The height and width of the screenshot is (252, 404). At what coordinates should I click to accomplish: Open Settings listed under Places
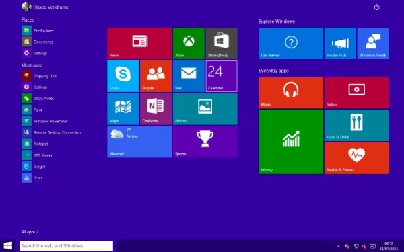pos(34,53)
